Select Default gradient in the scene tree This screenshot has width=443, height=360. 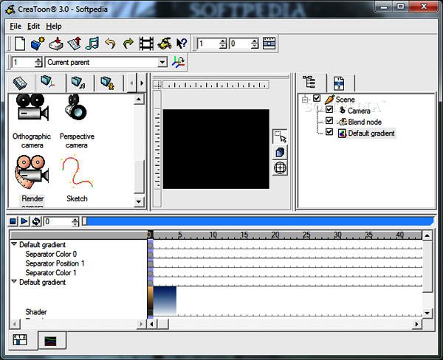(371, 134)
